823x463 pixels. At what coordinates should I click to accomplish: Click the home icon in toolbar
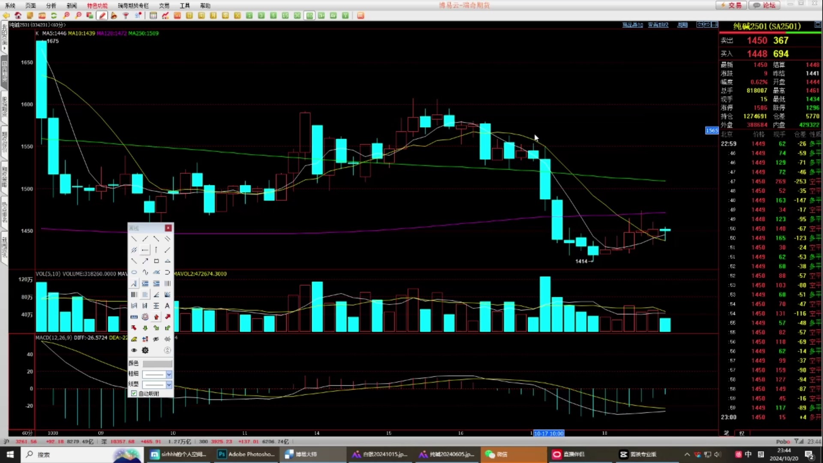[x=18, y=15]
